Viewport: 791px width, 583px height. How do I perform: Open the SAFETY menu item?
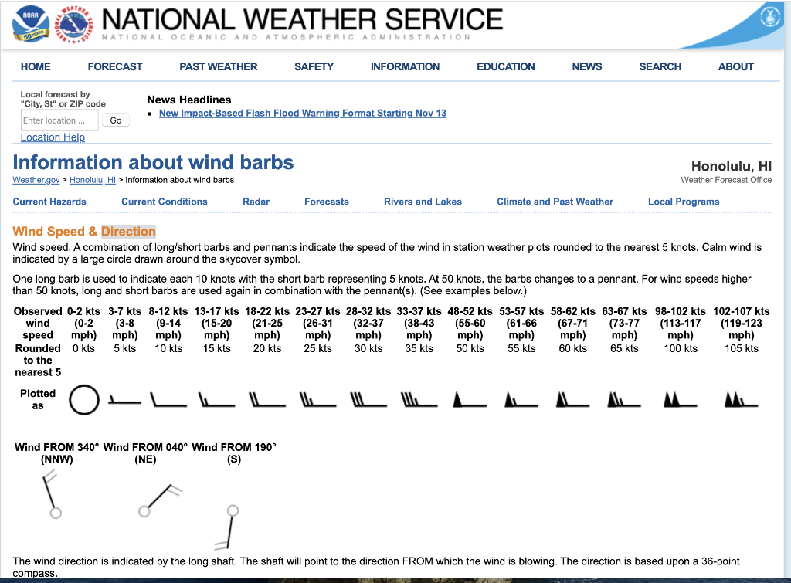[314, 67]
